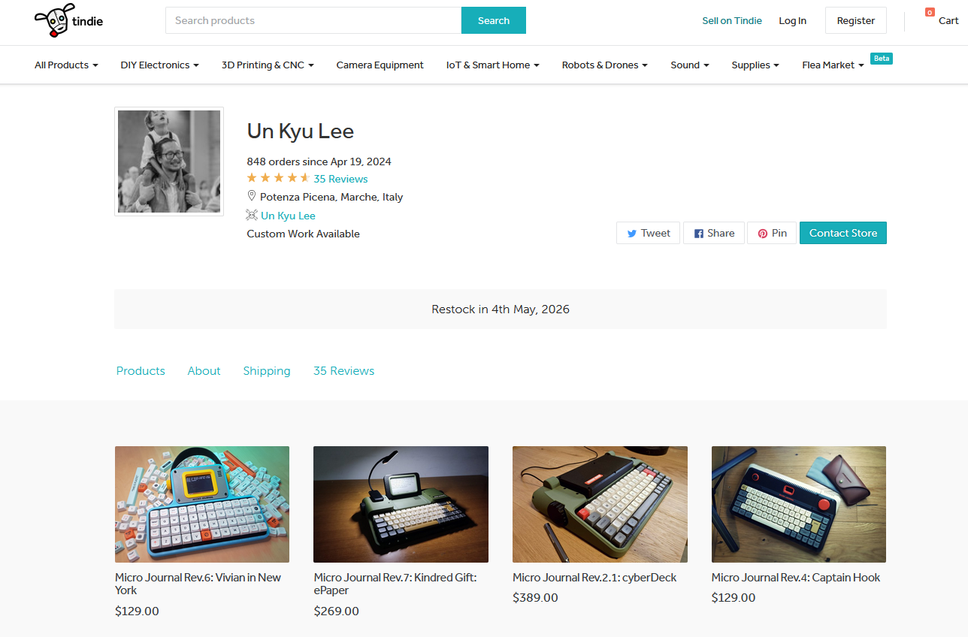Click the Facebook icon on Share
Viewport: 968px width, 637px height.
point(698,234)
